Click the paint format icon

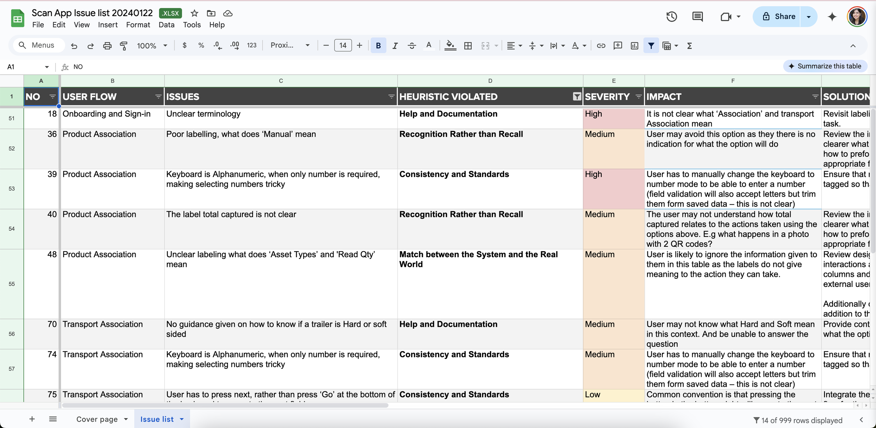[123, 45]
